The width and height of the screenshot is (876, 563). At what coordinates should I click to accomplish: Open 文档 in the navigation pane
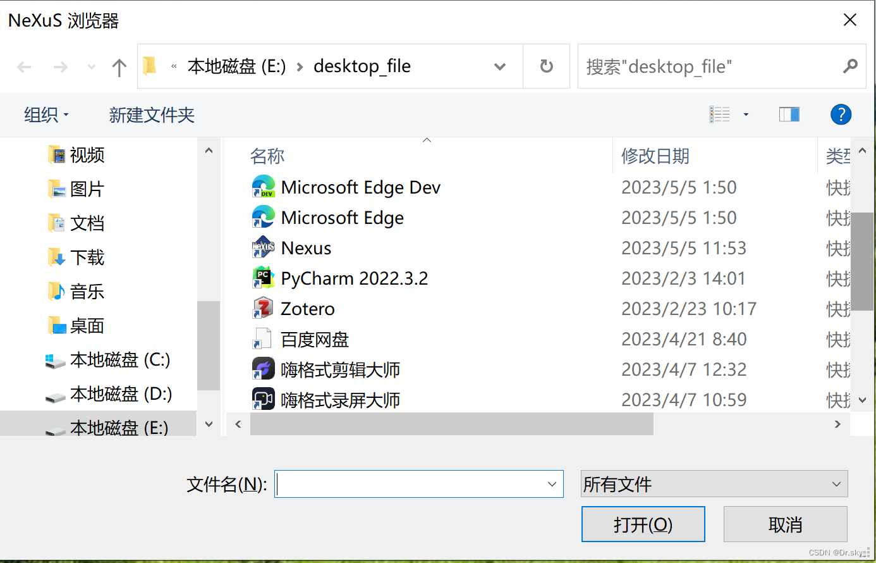76,223
